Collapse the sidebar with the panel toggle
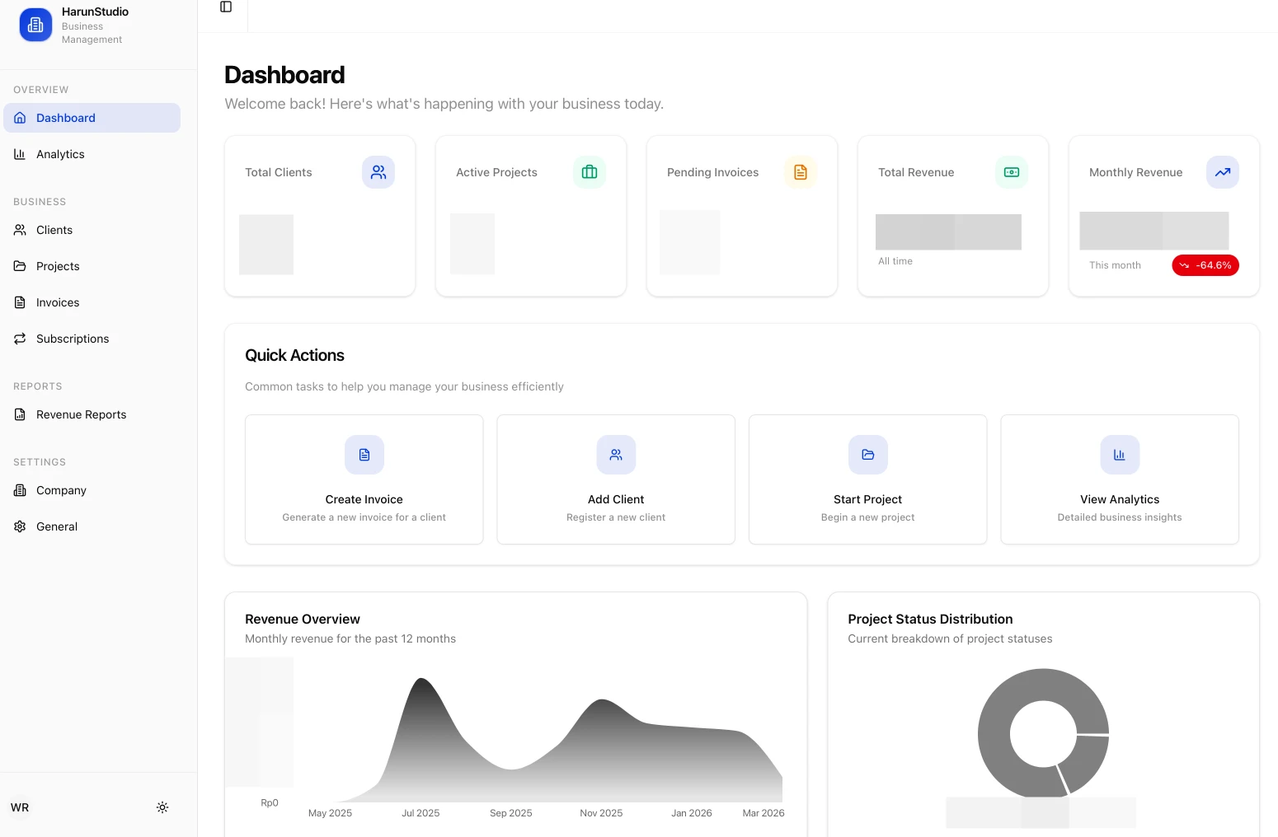The height and width of the screenshot is (837, 1278). pyautogui.click(x=226, y=7)
